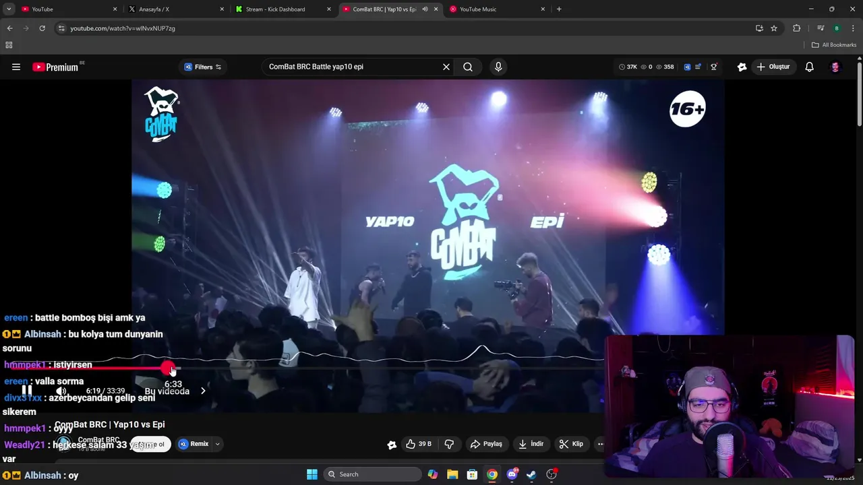Click the 16+ age rating badge on video
The image size is (863, 485).
coord(687,108)
